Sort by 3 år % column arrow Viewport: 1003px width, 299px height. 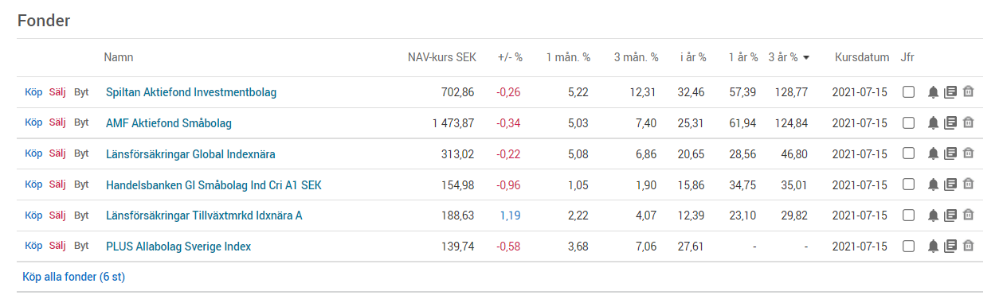pyautogui.click(x=806, y=58)
